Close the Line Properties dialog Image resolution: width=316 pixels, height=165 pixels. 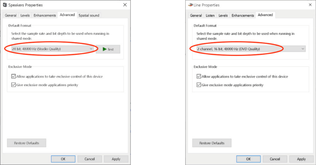pyautogui.click(x=310, y=5)
